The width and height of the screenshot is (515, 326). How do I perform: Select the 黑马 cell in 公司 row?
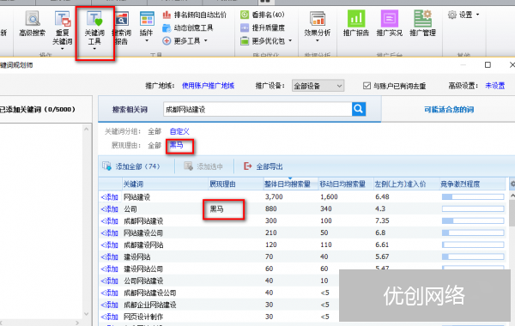(217, 209)
